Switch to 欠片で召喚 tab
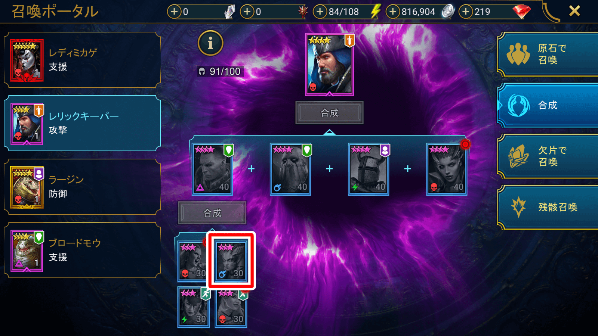The width and height of the screenshot is (598, 336). pyautogui.click(x=548, y=156)
